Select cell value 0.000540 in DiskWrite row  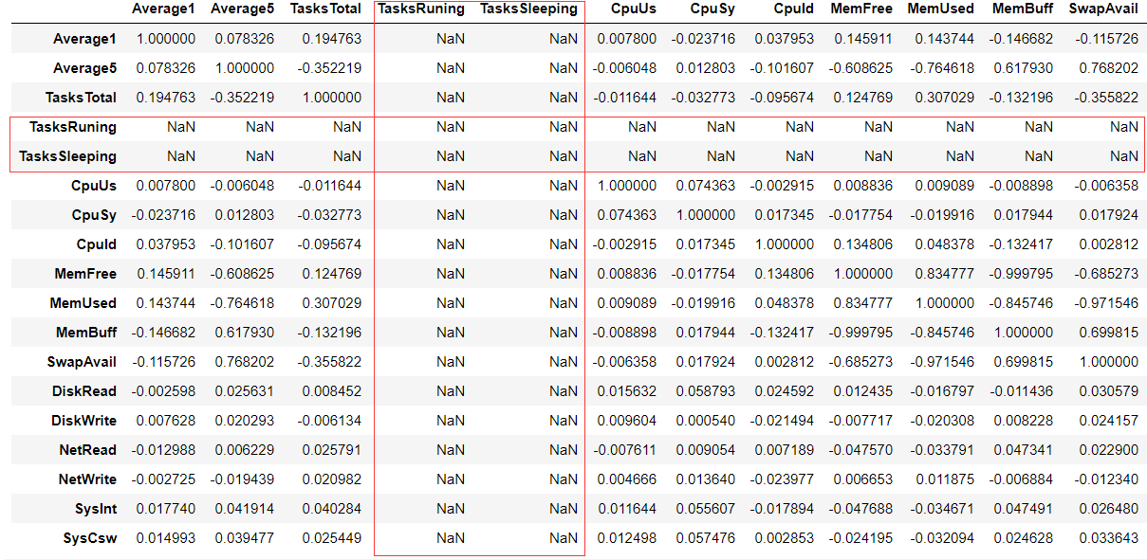point(706,421)
